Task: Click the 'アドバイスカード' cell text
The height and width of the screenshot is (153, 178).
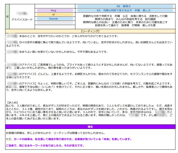Action: click(22, 20)
